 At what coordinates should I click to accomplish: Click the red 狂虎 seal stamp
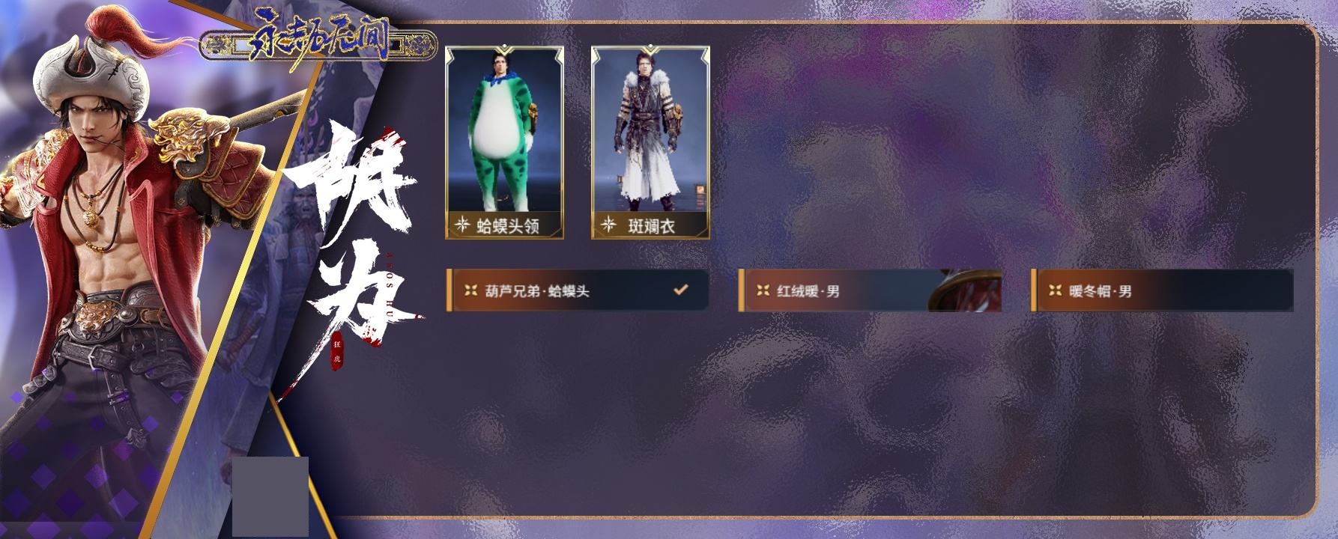coord(337,351)
